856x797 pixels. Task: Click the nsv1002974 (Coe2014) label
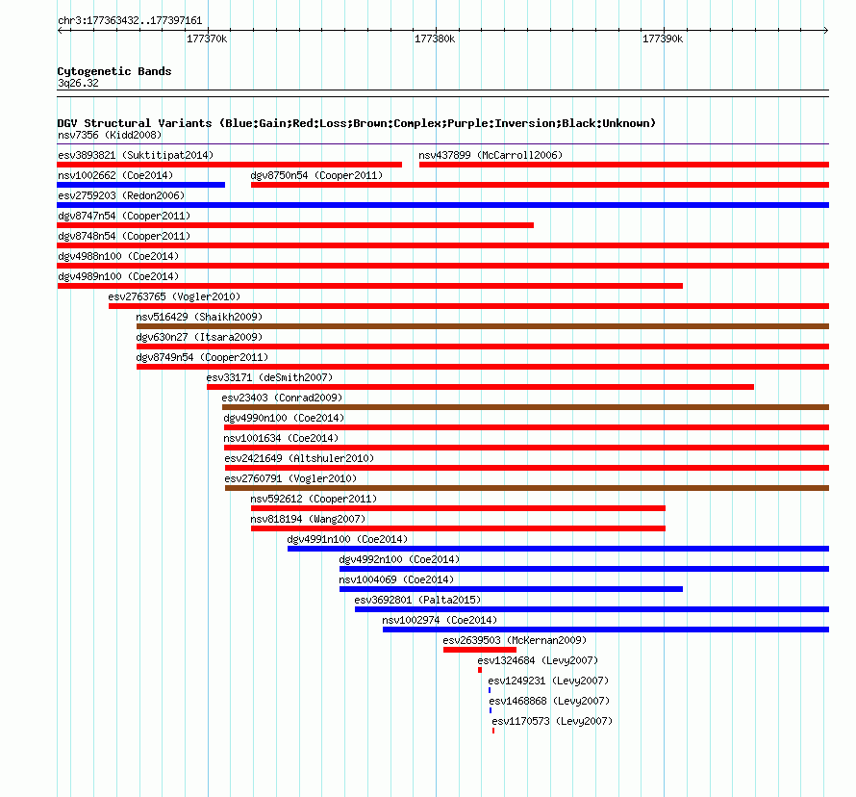pos(440,620)
